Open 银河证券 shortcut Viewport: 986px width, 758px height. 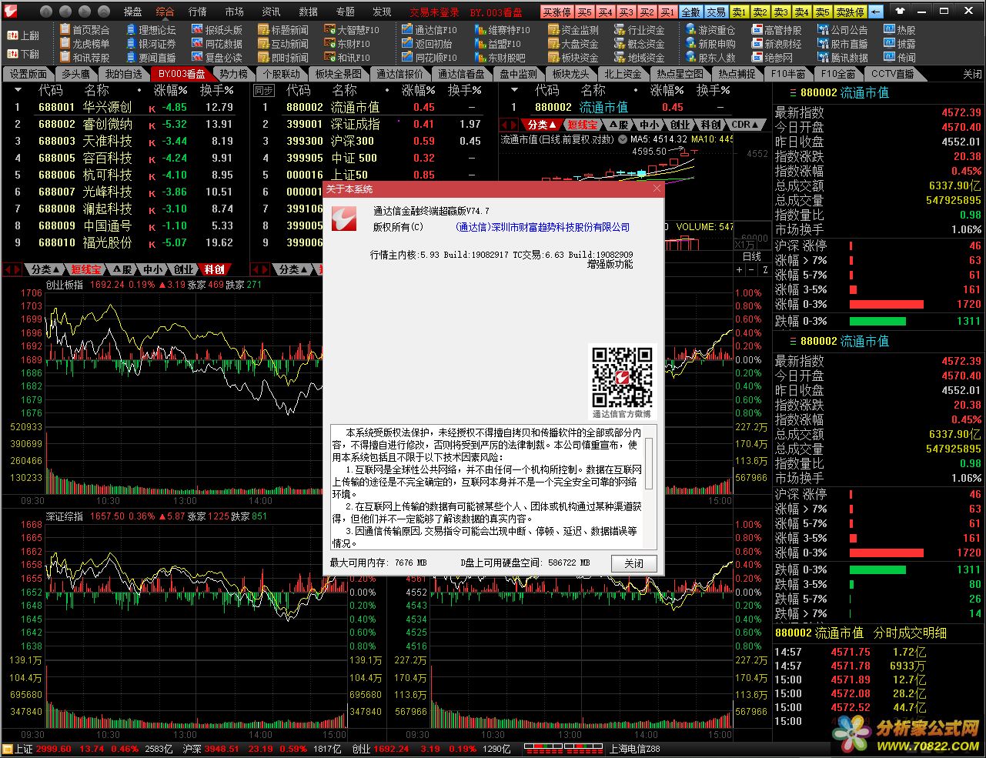click(150, 44)
